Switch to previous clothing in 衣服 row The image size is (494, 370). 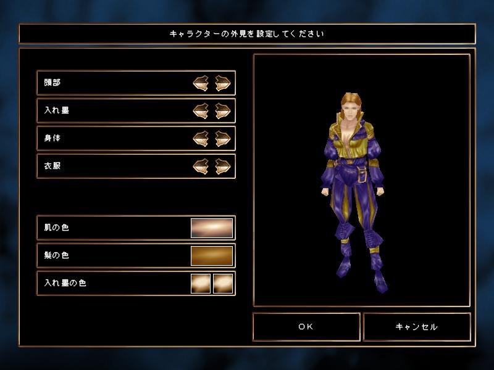pos(201,166)
